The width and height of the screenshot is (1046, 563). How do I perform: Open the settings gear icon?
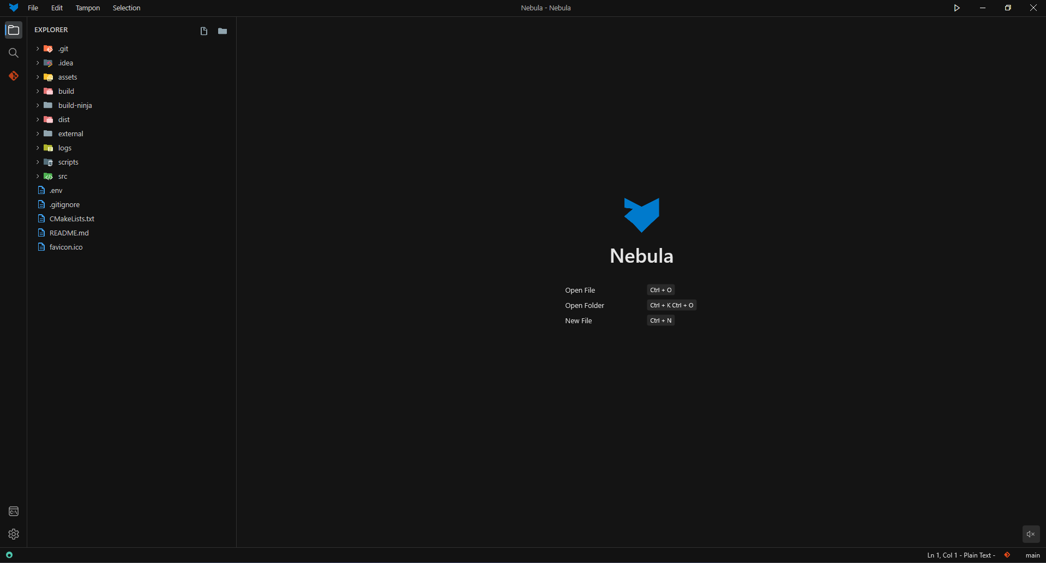[14, 534]
